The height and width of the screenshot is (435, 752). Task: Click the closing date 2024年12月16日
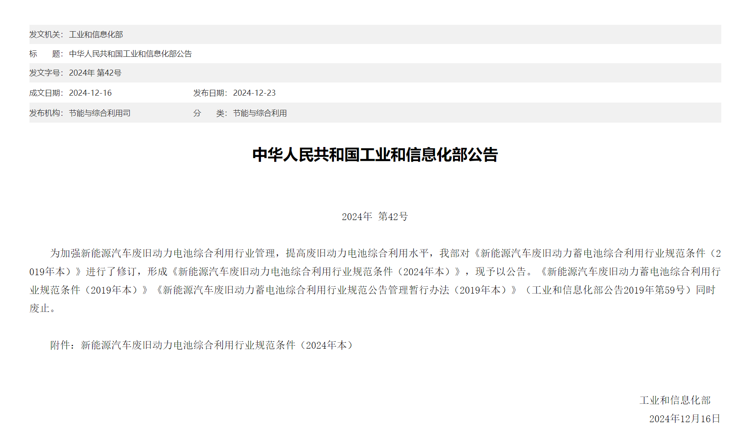click(x=685, y=419)
